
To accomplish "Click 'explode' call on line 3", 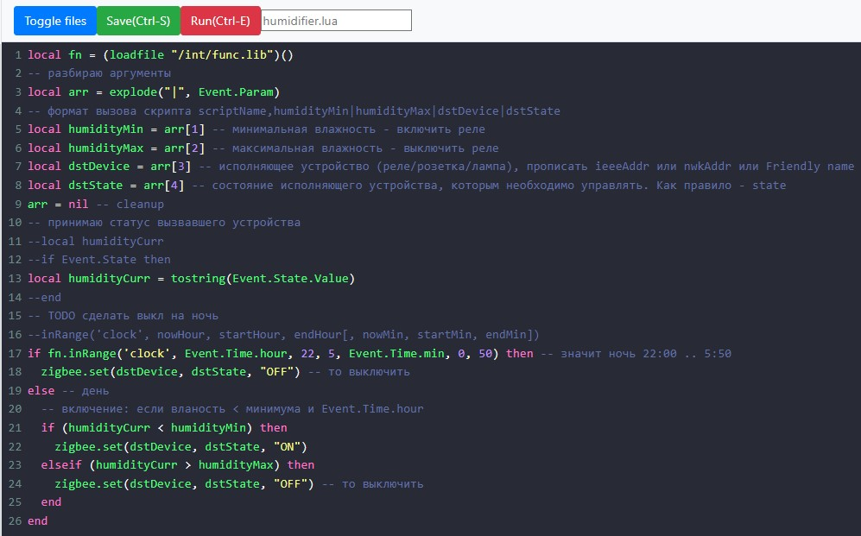I will (x=134, y=92).
